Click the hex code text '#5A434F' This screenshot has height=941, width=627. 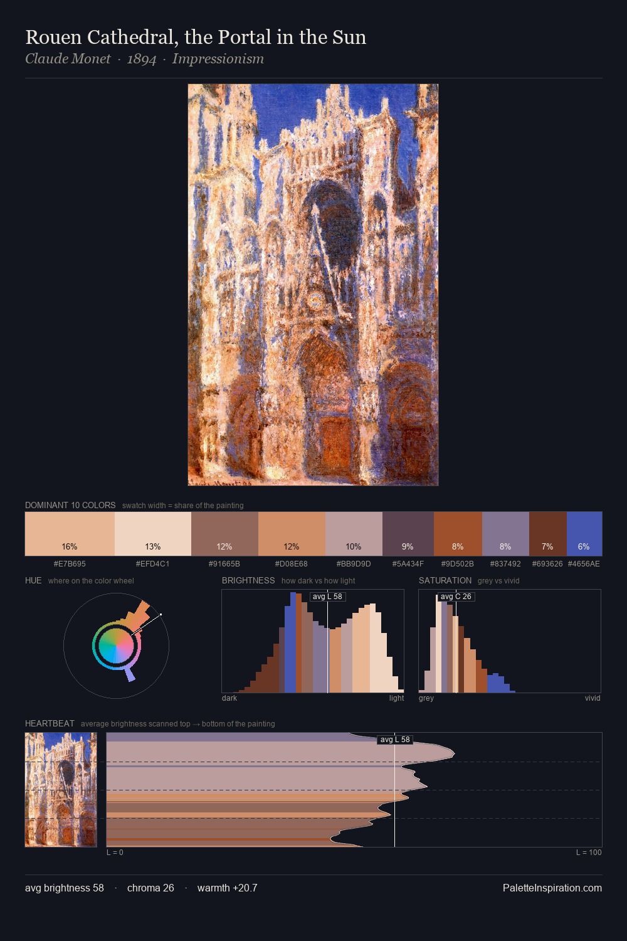pyautogui.click(x=408, y=563)
